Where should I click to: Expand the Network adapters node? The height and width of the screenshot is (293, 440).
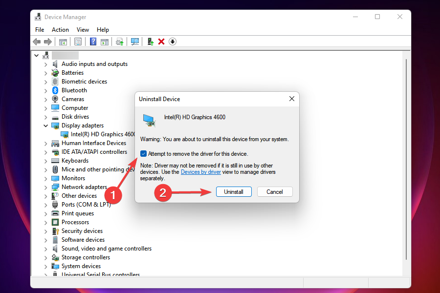tap(46, 188)
